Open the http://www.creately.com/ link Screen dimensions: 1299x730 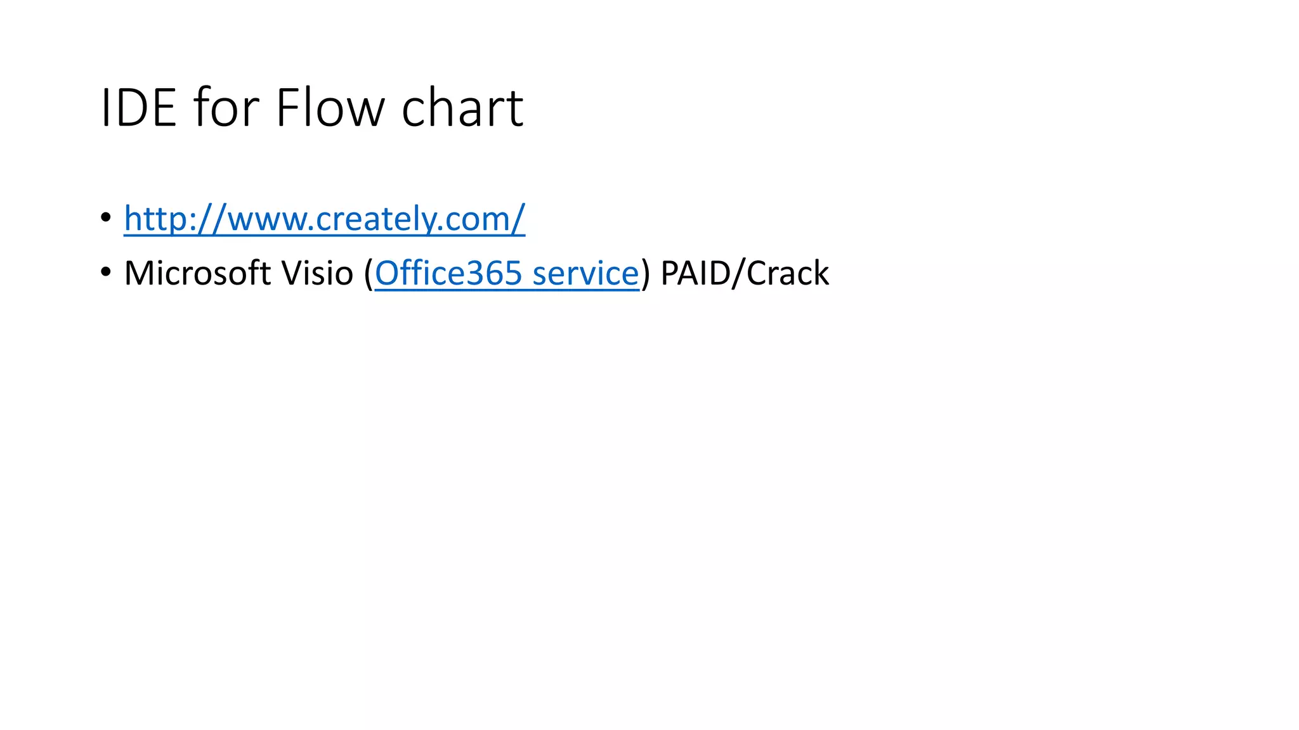pyautogui.click(x=324, y=219)
